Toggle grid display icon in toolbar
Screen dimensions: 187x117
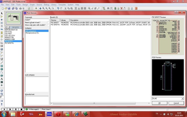tap(32, 8)
